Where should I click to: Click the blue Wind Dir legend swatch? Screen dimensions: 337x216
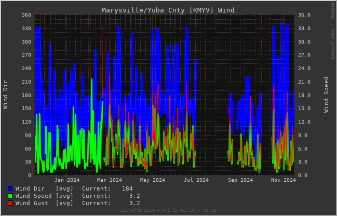(10, 188)
